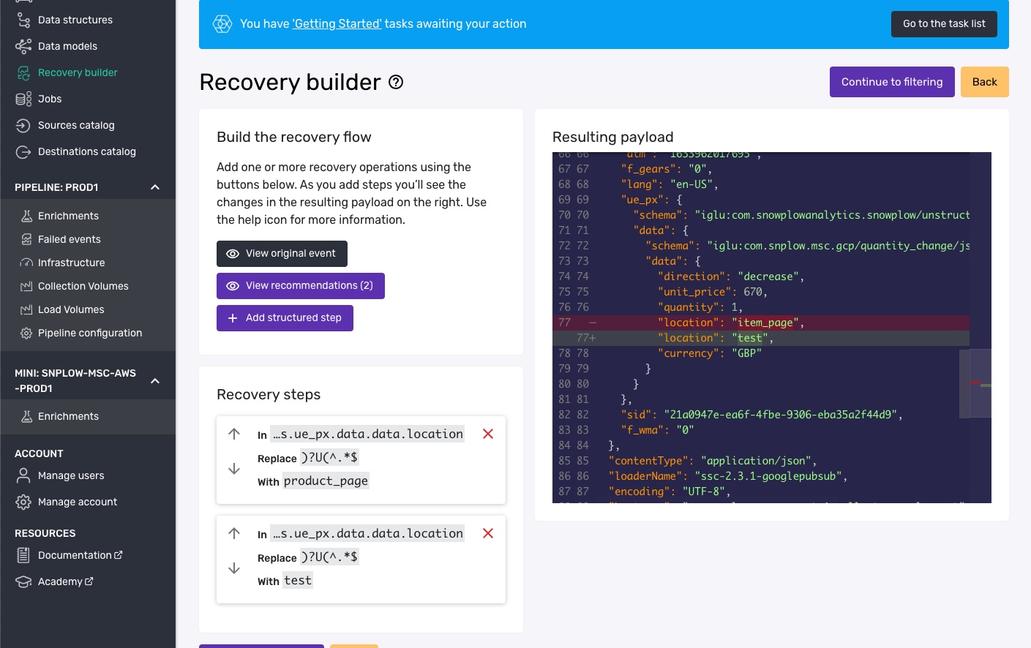Click the Recovery builder sidebar icon
The width and height of the screenshot is (1031, 648).
point(23,72)
